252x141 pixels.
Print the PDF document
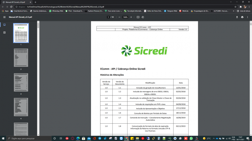click(242, 17)
